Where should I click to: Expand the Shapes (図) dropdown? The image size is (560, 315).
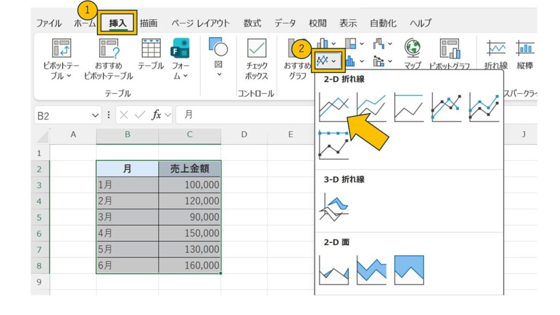pyautogui.click(x=218, y=74)
